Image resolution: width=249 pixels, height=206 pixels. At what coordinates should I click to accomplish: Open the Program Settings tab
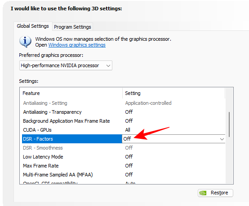pos(72,27)
